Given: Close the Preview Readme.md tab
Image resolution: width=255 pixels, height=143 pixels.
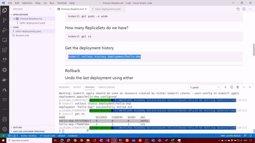Looking at the screenshot, I should coord(86,9).
